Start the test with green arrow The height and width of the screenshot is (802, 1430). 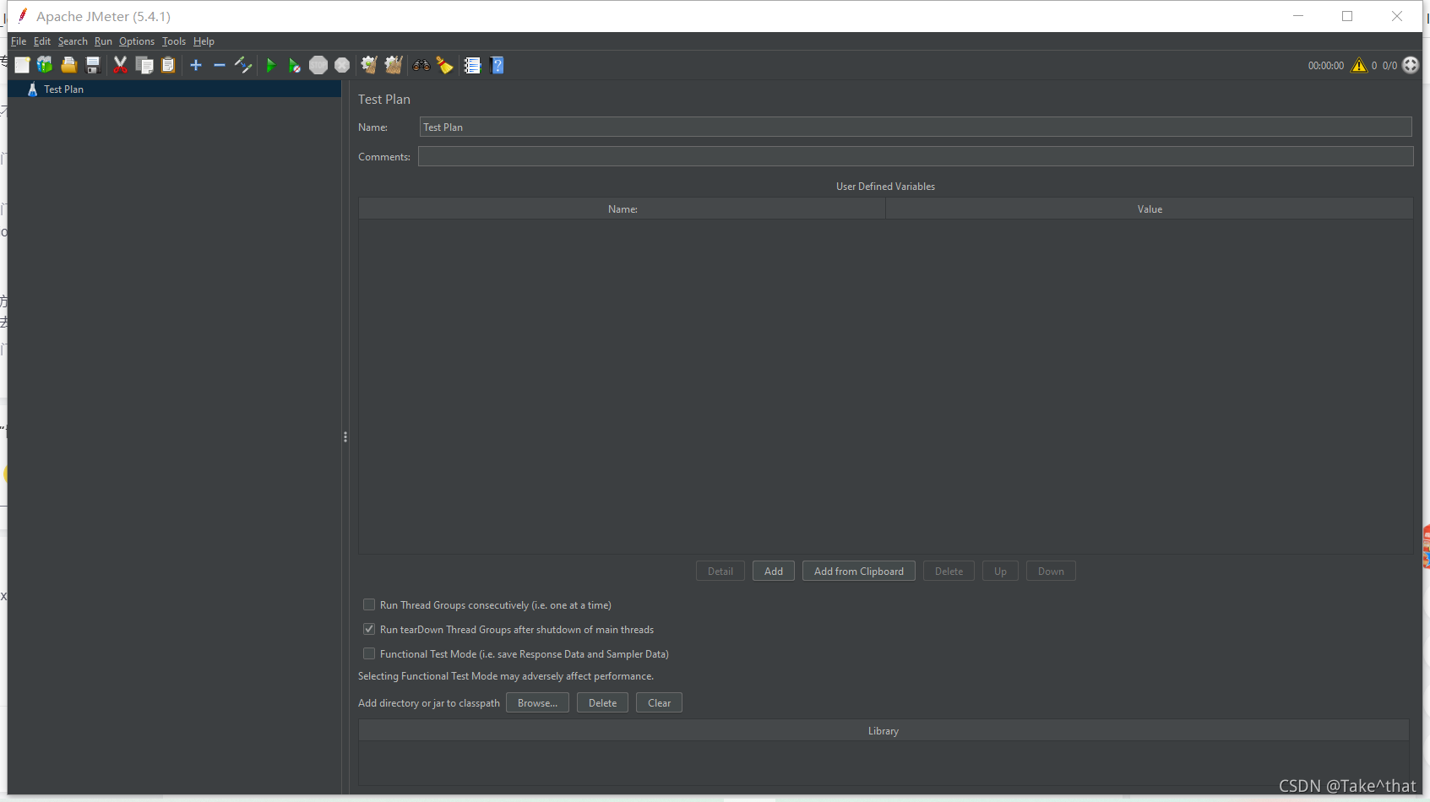(270, 65)
